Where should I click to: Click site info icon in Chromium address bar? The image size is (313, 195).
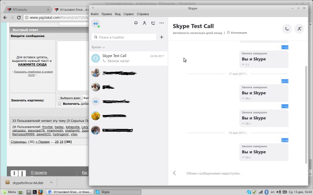click(x=26, y=18)
